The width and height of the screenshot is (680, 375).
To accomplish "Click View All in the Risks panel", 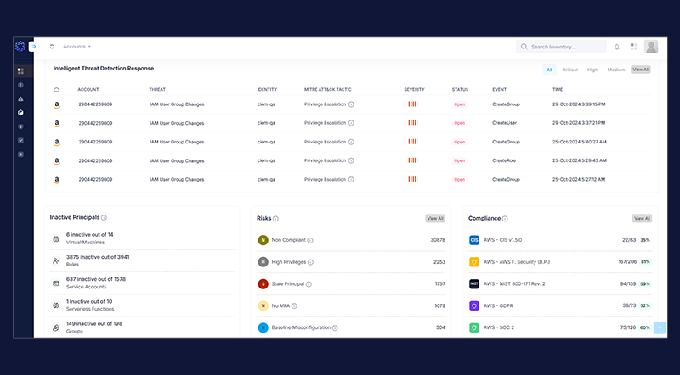I will pyautogui.click(x=434, y=218).
